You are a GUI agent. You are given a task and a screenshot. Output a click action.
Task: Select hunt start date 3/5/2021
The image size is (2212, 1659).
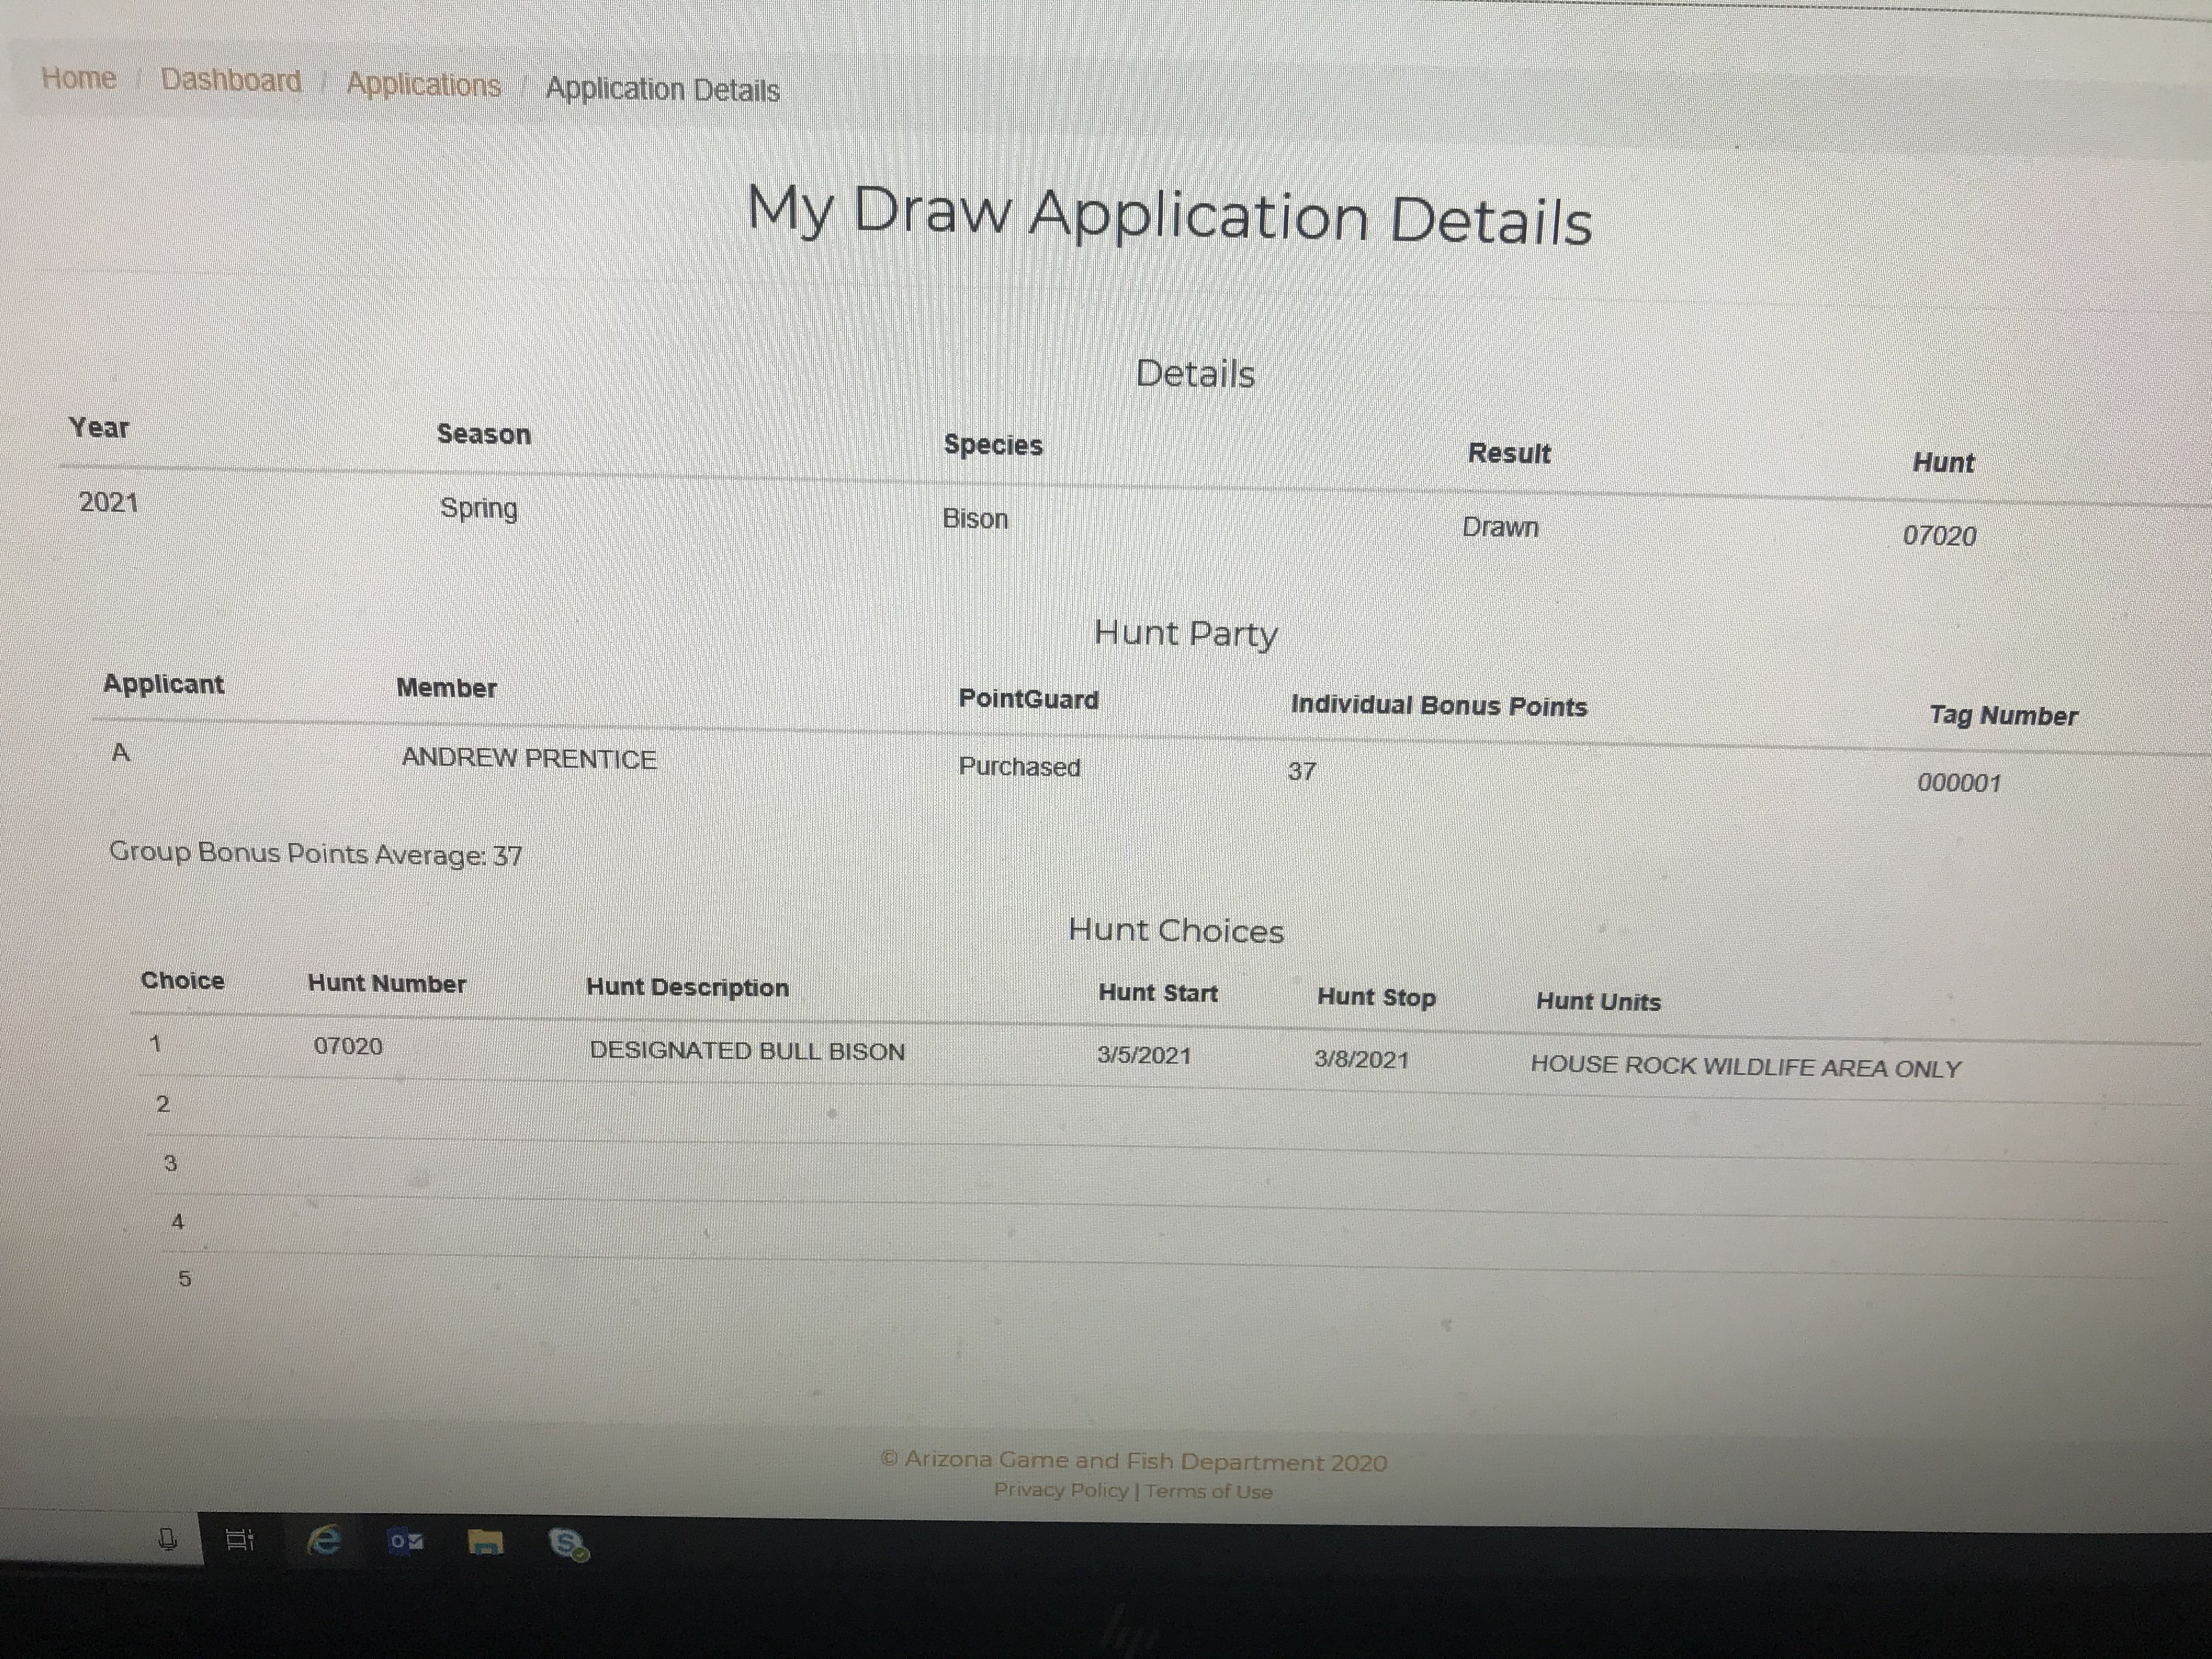(1144, 1056)
